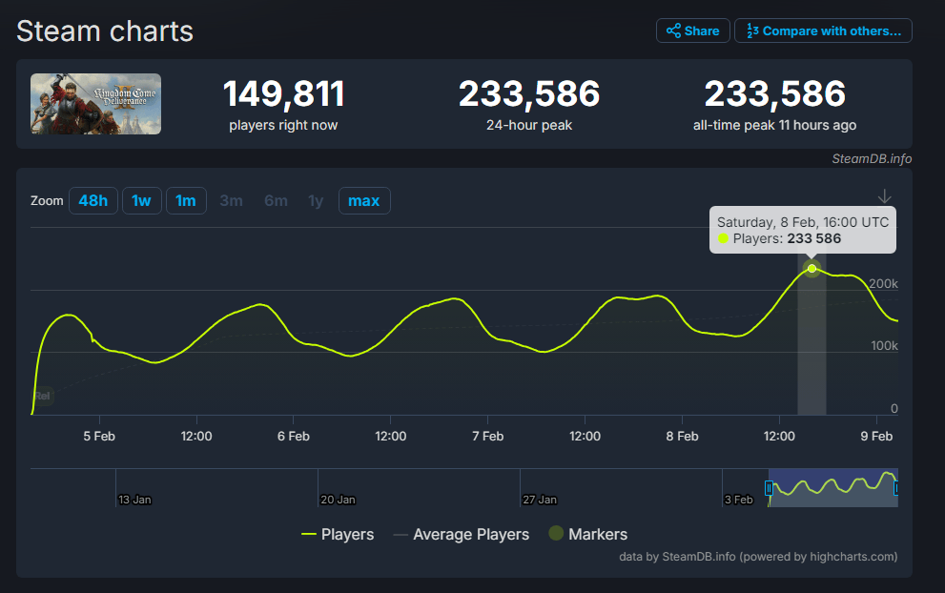
Task: Click the 8 Feb axis label
Action: [682, 437]
